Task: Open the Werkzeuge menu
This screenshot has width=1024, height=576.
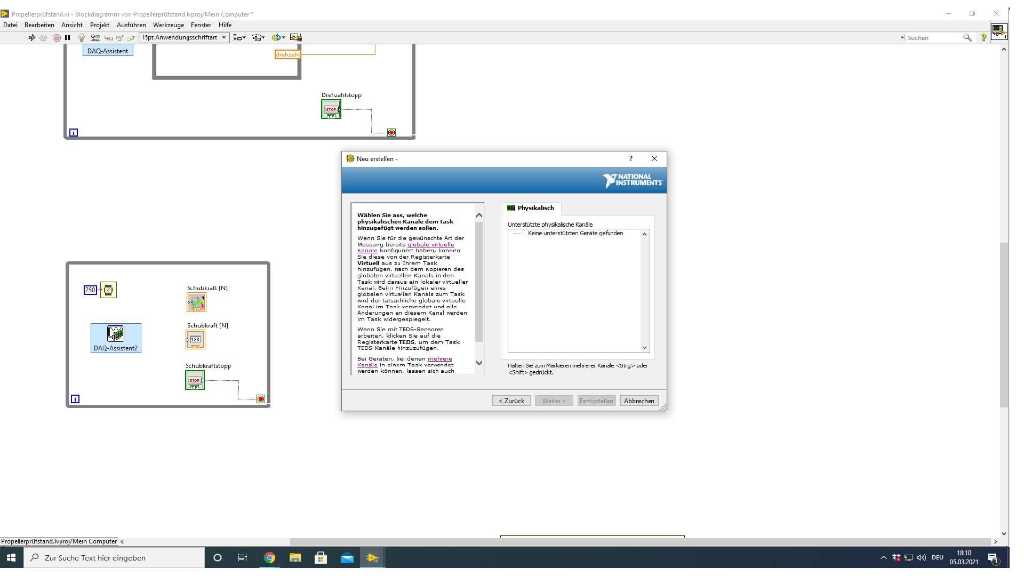Action: (x=168, y=25)
